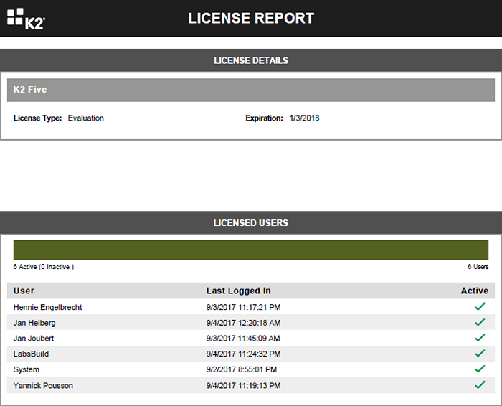Click login time 9/3/2017 11:45:09 AM
502x406 pixels.
click(243, 339)
